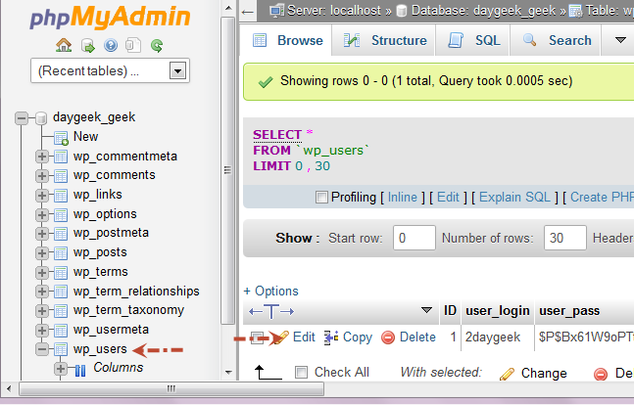Click the New table icon
The height and width of the screenshot is (405, 634).
coord(61,138)
